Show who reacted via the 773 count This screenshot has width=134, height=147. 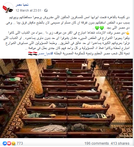(x=20, y=143)
